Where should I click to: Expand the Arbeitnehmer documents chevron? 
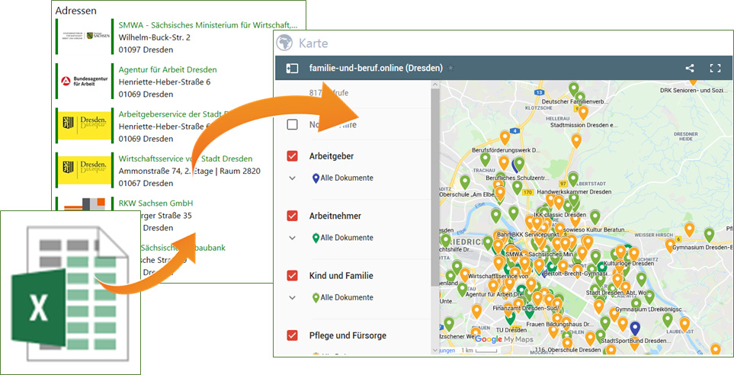point(292,237)
